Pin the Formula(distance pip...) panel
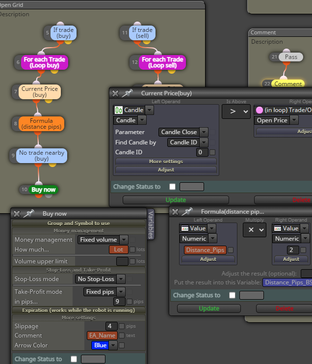 tap(187, 212)
